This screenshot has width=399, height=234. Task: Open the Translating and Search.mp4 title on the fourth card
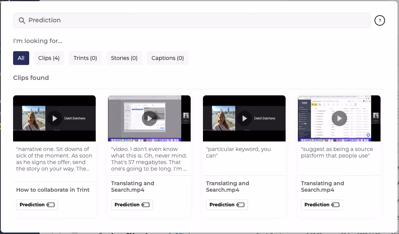click(323, 186)
